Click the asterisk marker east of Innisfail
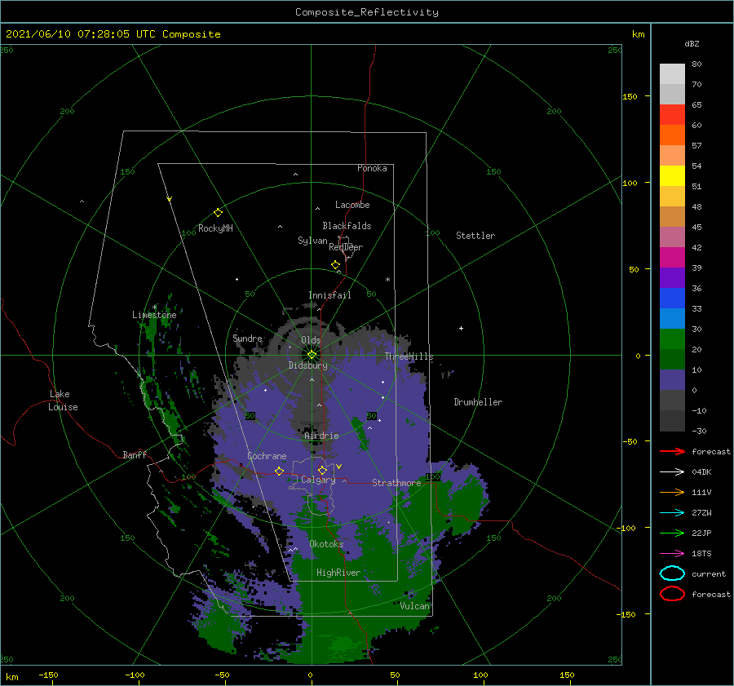This screenshot has height=686, width=734. coord(387,280)
